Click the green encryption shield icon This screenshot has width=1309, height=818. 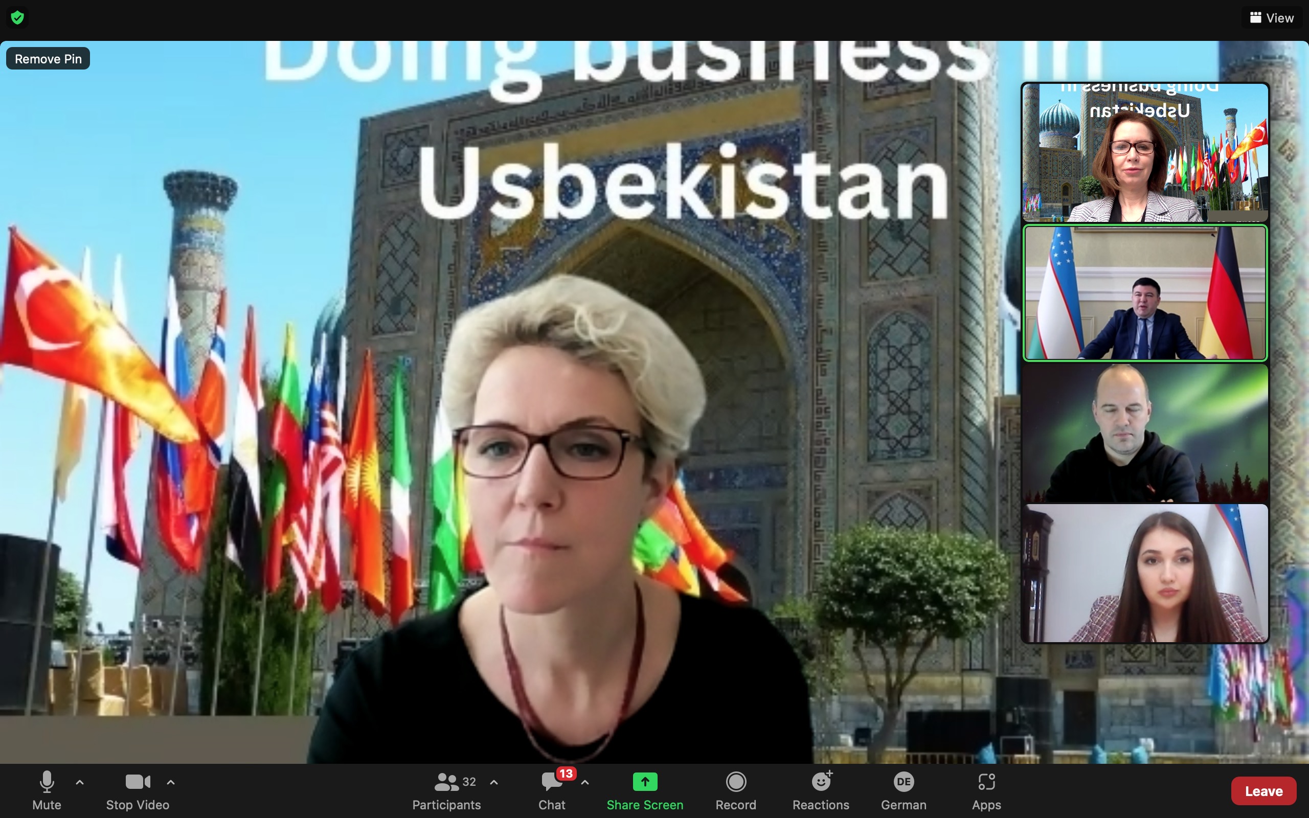point(17,18)
